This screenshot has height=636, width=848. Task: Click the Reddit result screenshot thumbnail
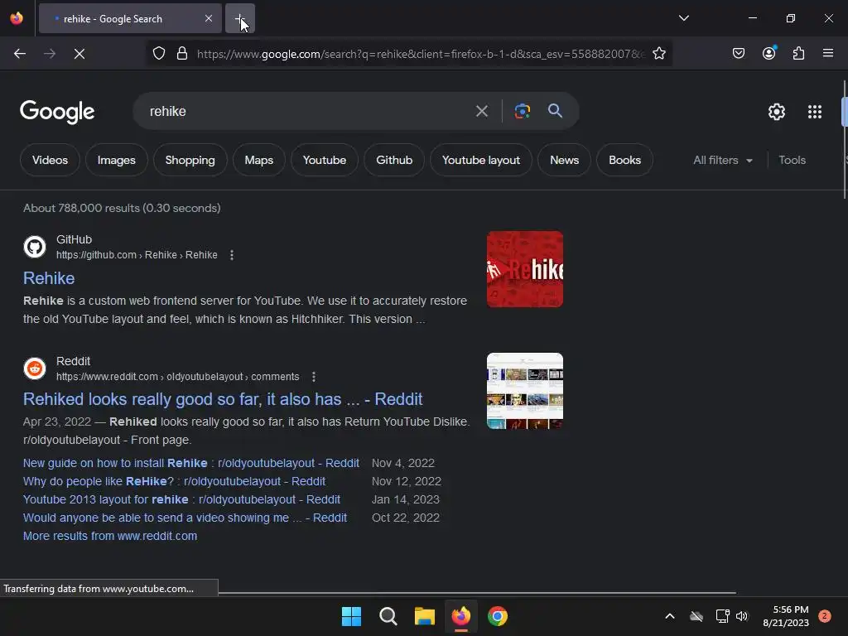pos(524,391)
